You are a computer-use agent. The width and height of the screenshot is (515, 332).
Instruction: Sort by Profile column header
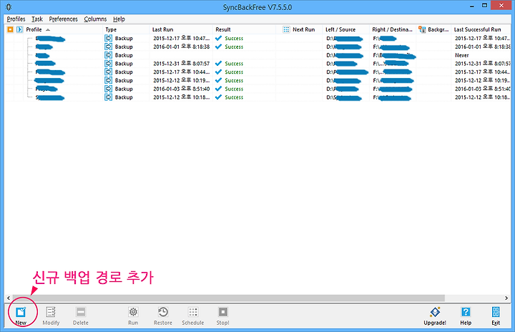62,29
